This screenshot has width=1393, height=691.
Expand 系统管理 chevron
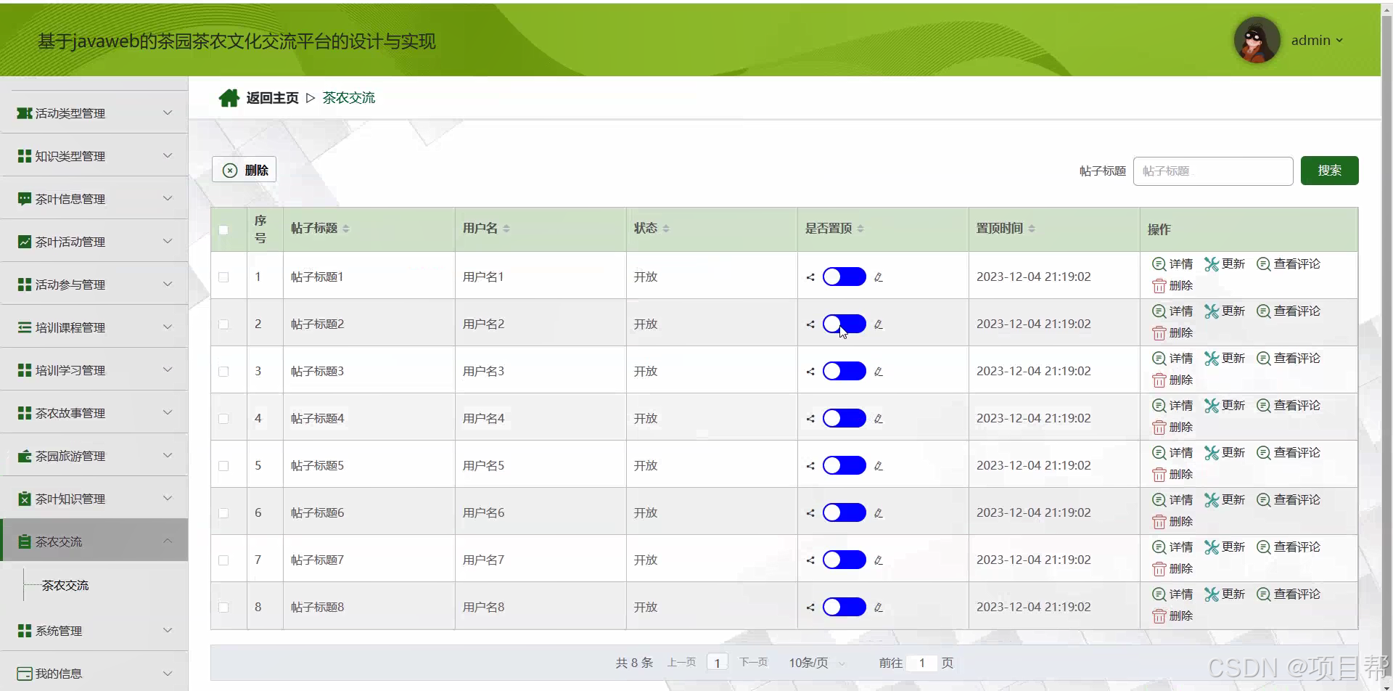coord(168,630)
